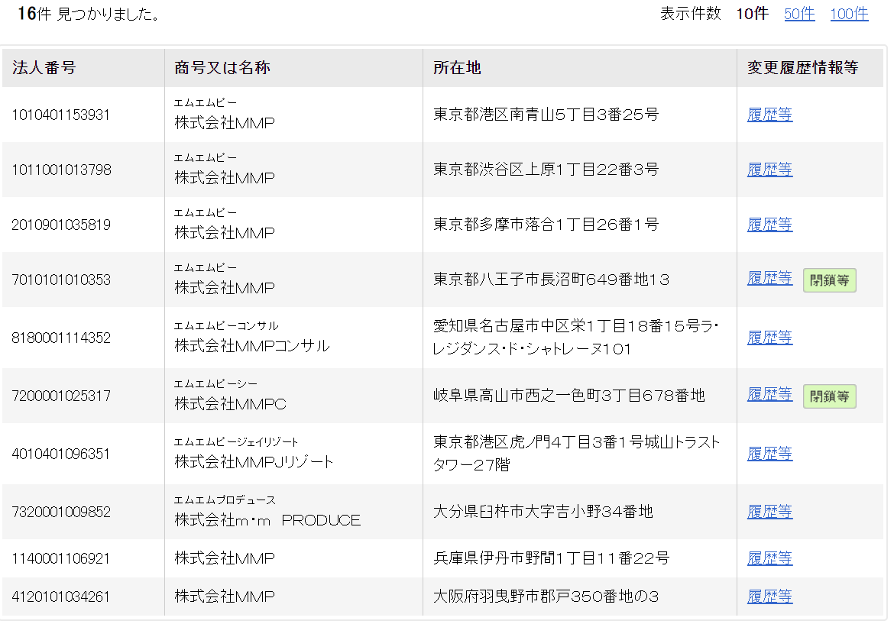Open 履歴等 for corporate number 1011001013798

click(769, 170)
